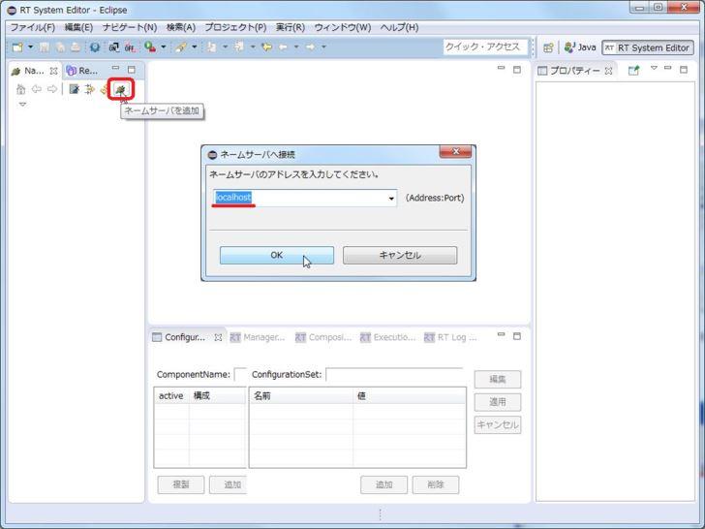Click the last edit location arrow icon
The height and width of the screenshot is (529, 705).
[266, 47]
